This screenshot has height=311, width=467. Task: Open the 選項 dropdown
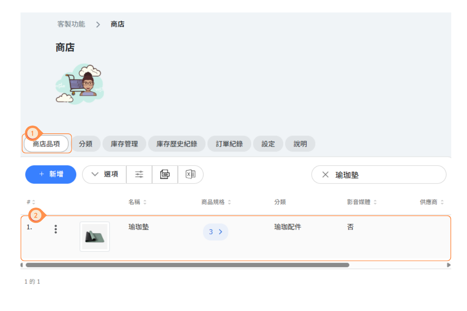pyautogui.click(x=104, y=175)
